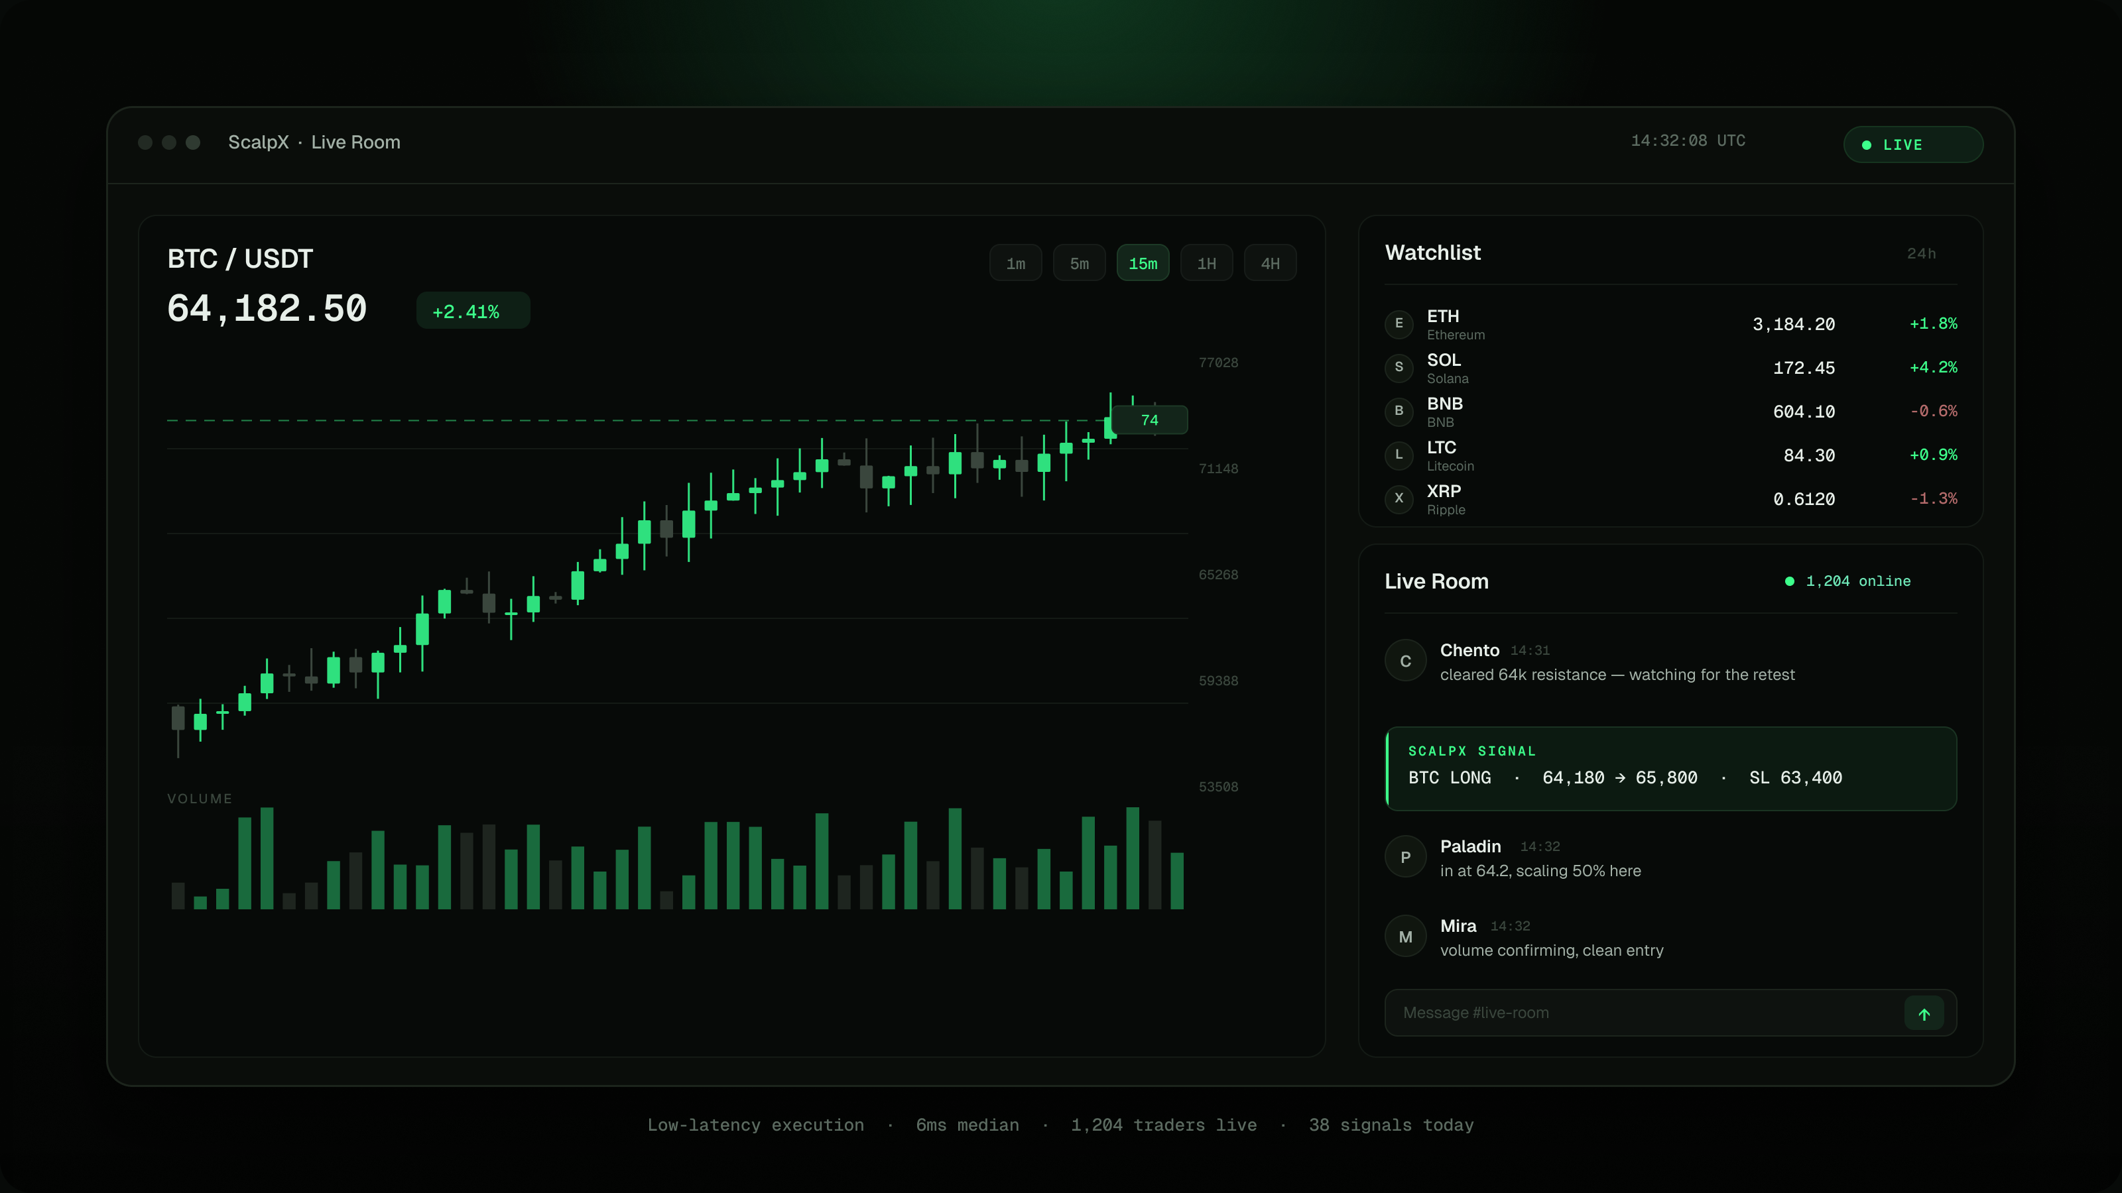
Task: Click the 74 price marker label
Action: tap(1149, 421)
